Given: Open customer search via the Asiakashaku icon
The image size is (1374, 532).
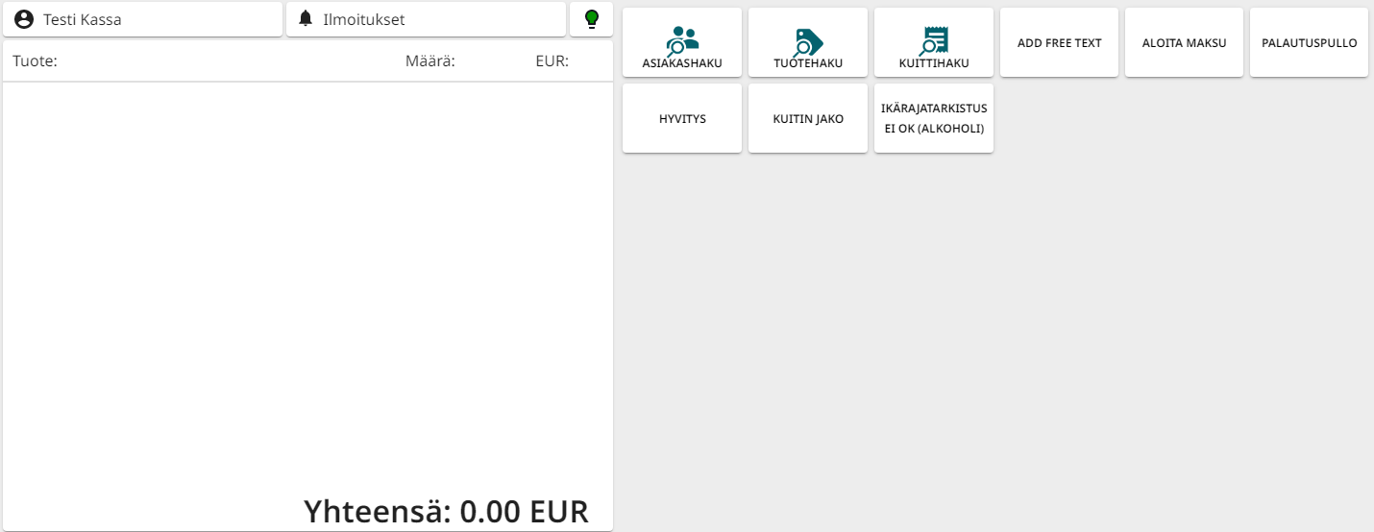Looking at the screenshot, I should 682,39.
